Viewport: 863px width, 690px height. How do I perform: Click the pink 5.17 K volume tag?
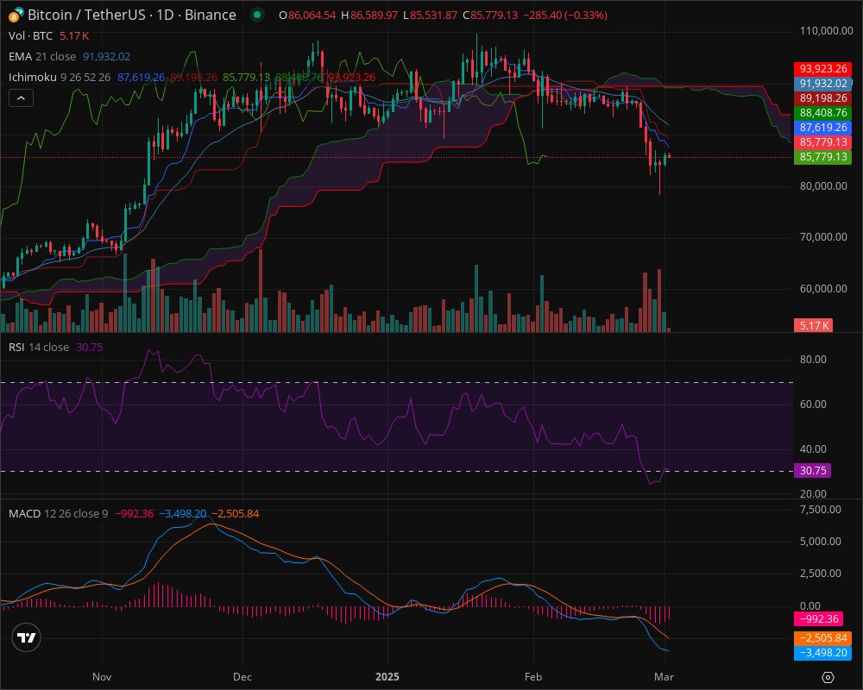tap(815, 326)
